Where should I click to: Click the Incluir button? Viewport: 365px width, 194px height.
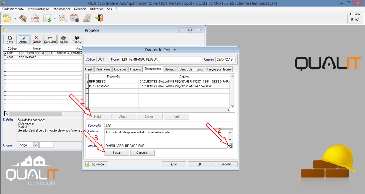(98, 117)
